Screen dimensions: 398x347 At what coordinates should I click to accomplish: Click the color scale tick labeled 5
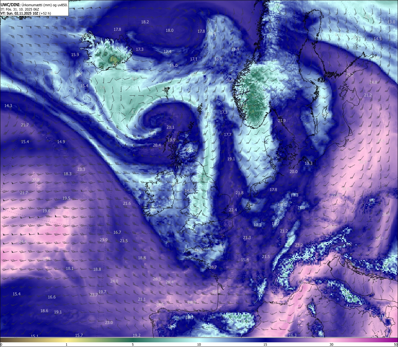133,345
